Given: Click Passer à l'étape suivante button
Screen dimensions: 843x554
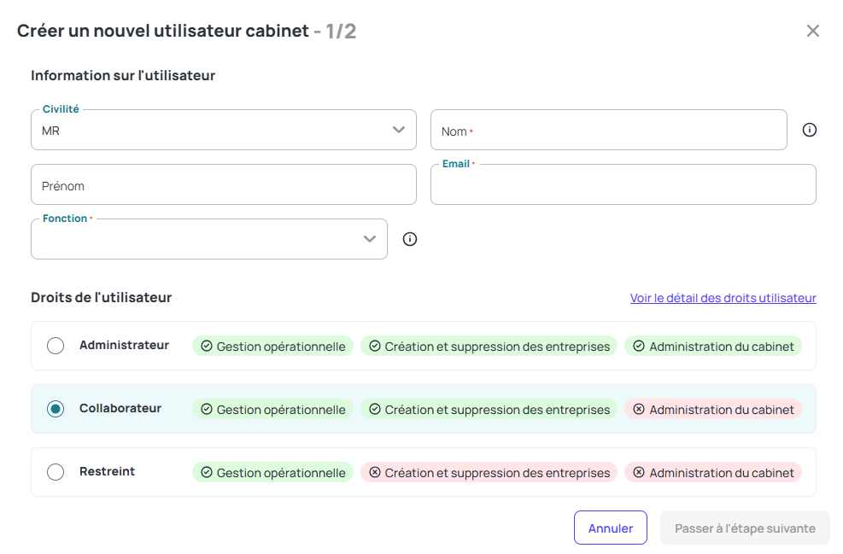Looking at the screenshot, I should tap(745, 528).
